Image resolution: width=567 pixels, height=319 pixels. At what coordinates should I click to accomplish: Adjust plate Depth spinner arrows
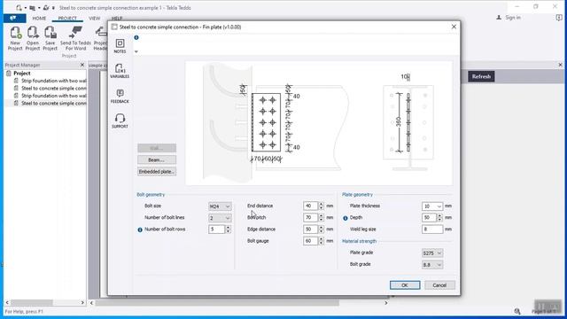coord(439,217)
